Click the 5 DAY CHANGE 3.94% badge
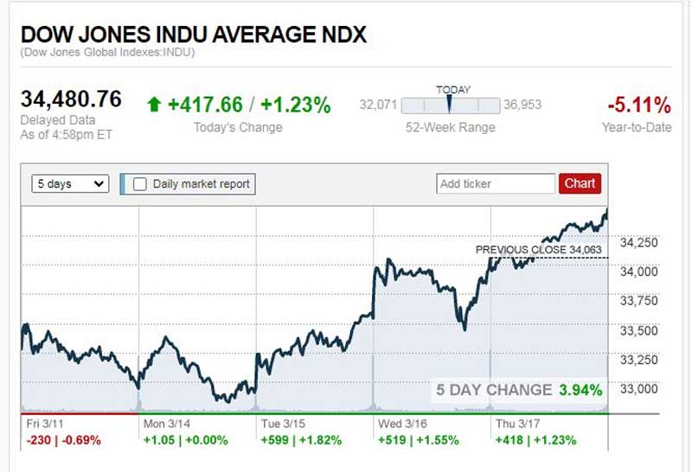The width and height of the screenshot is (692, 472). 519,390
